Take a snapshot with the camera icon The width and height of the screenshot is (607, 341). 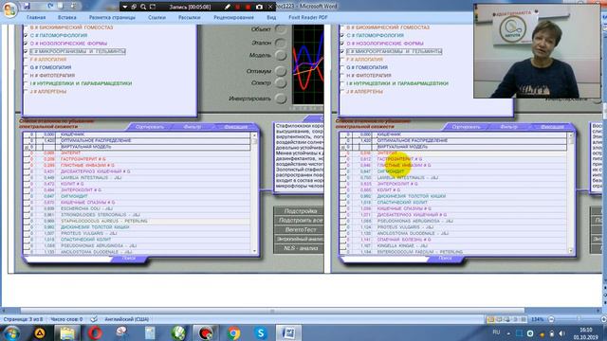click(259, 7)
